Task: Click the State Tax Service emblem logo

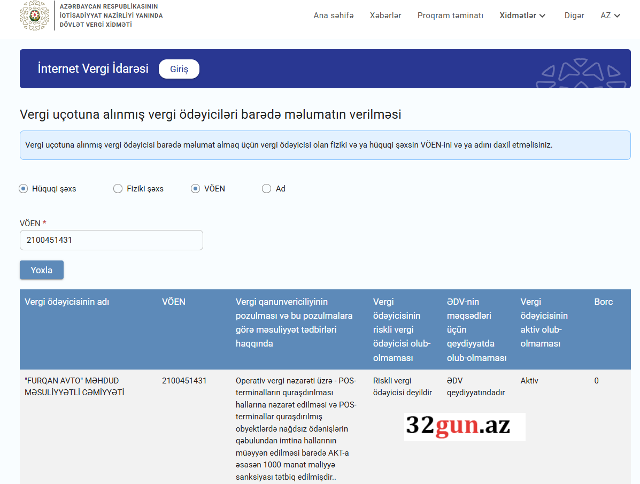Action: 34,16
